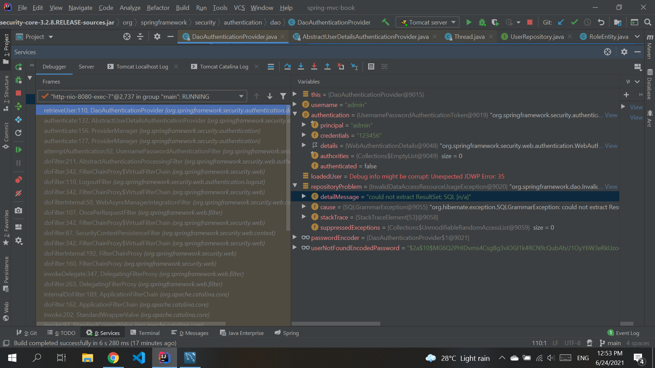Expand the passwordEncoder variable node
The width and height of the screenshot is (655, 368).
click(295, 237)
